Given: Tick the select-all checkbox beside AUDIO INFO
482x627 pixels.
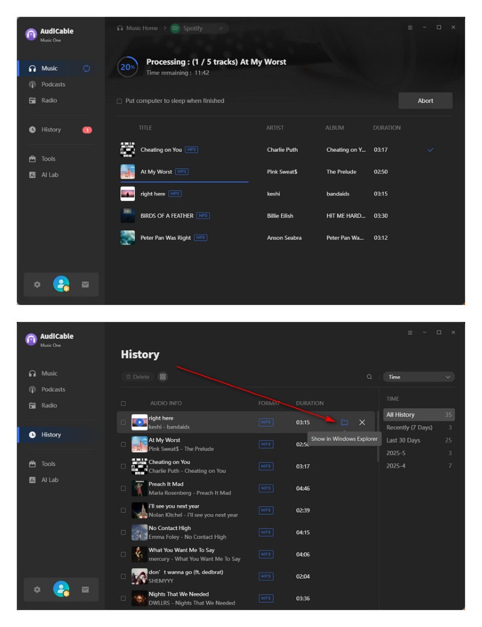Looking at the screenshot, I should tap(124, 403).
